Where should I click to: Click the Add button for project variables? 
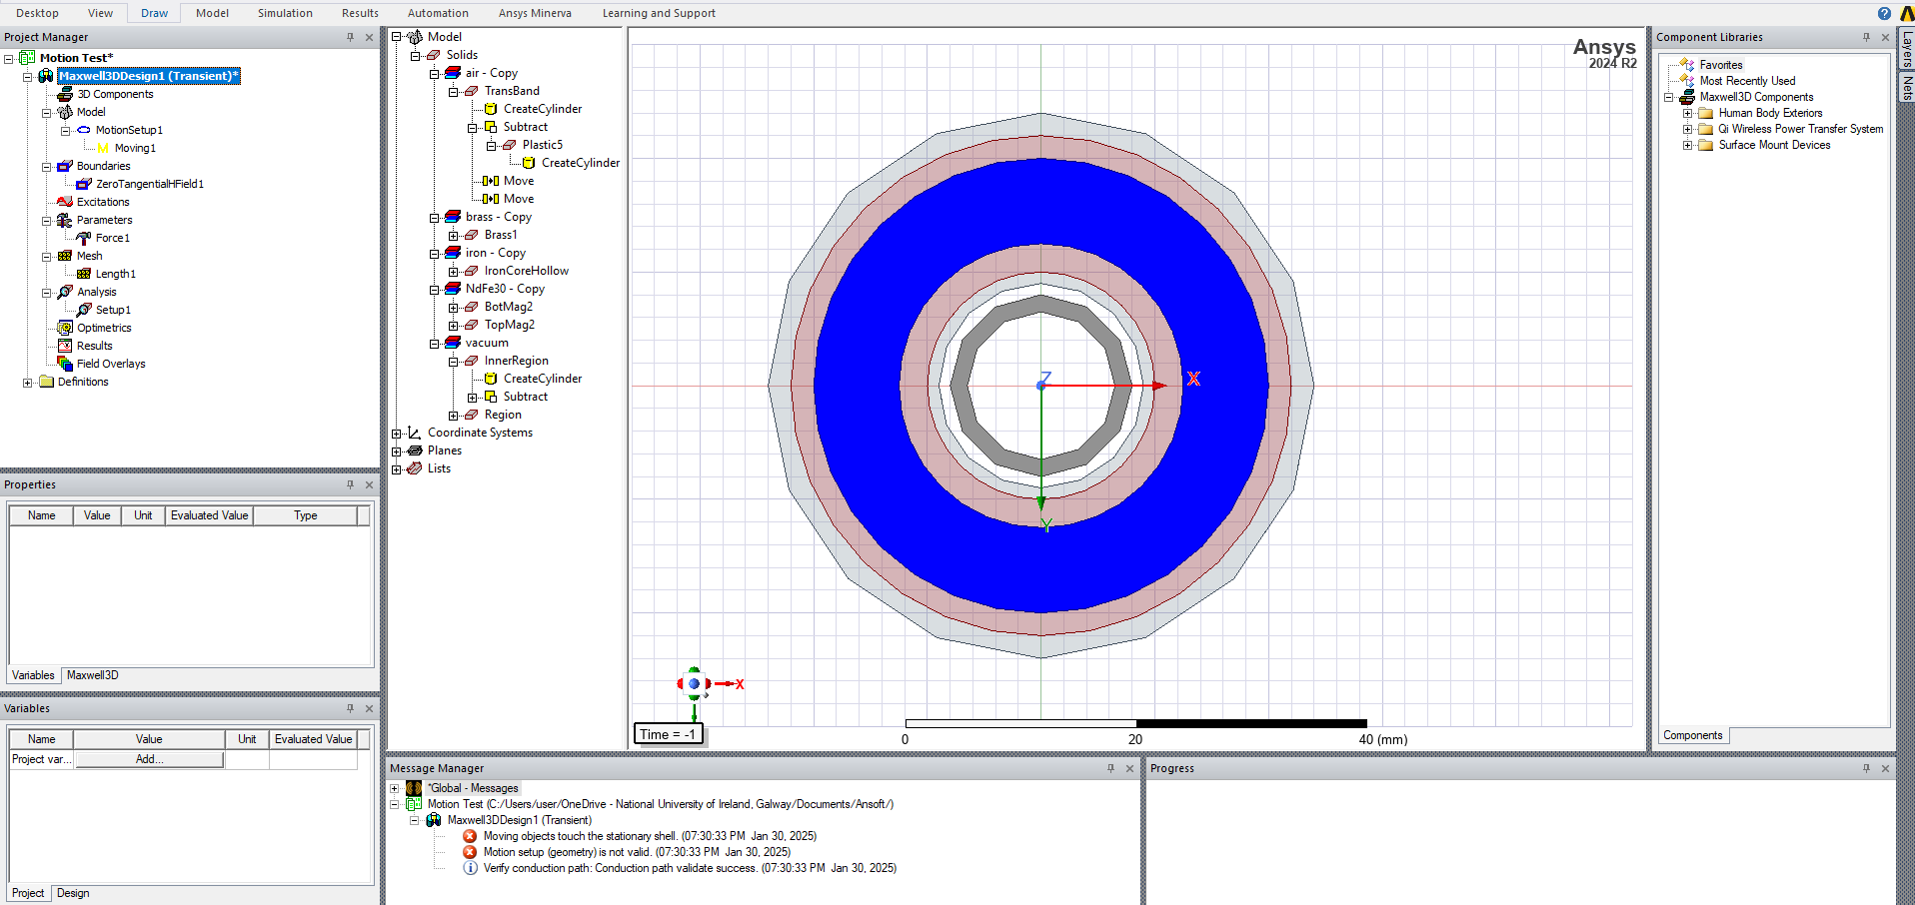(x=149, y=759)
